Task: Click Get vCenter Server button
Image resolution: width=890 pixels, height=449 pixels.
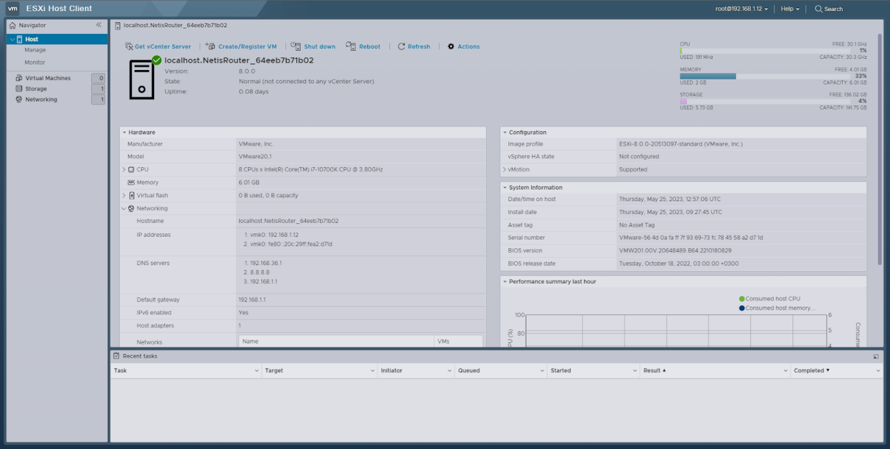Action: click(158, 47)
